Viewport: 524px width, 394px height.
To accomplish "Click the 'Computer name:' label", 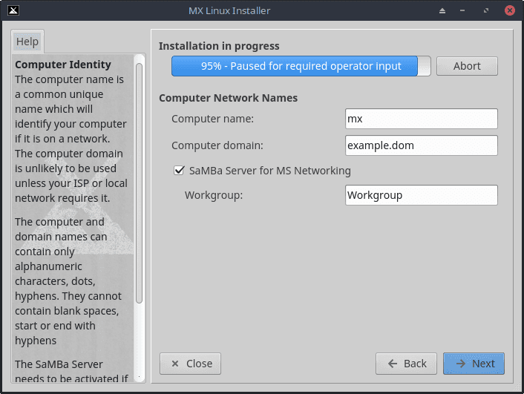I will [x=212, y=119].
